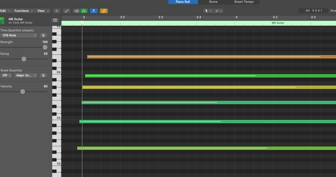
Task: Switch to the Smart Tempo tab
Action: click(244, 2)
